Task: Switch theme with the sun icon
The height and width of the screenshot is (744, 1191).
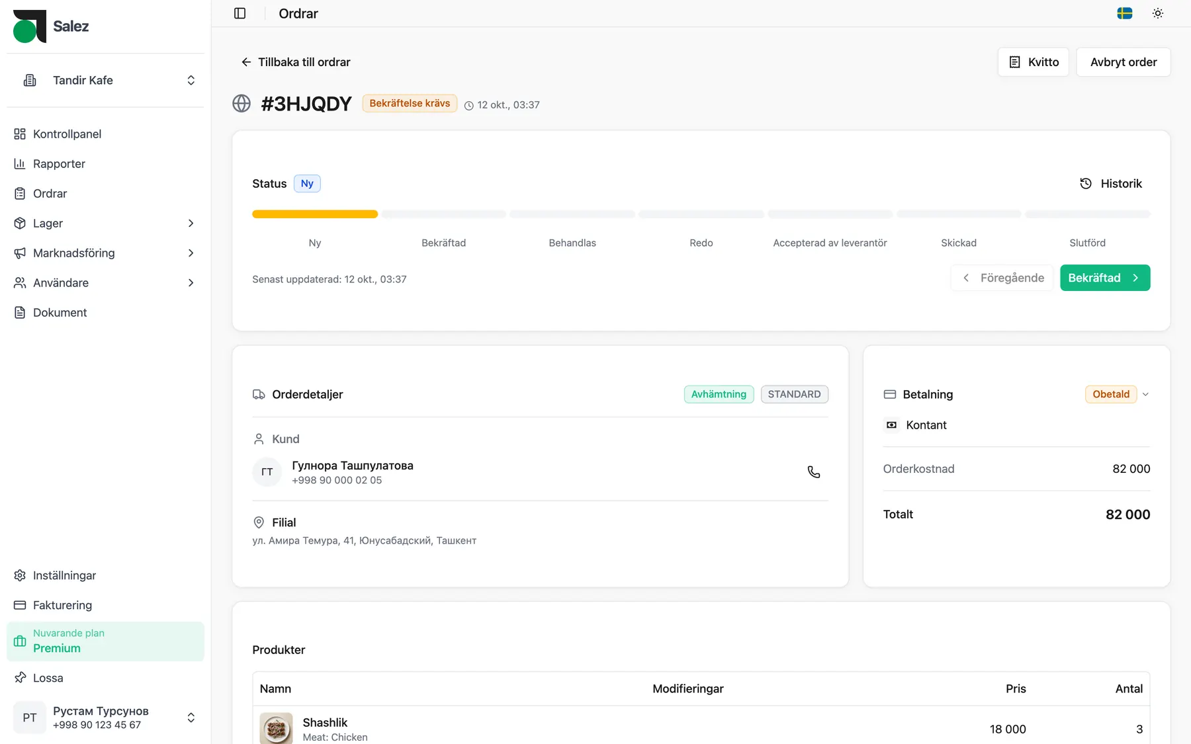Action: point(1158,13)
